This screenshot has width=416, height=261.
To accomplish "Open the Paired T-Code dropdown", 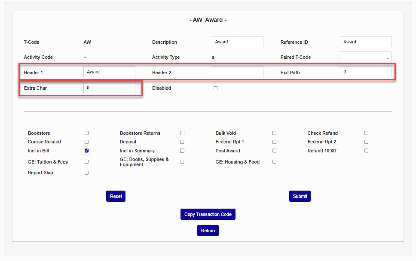I will [366, 58].
